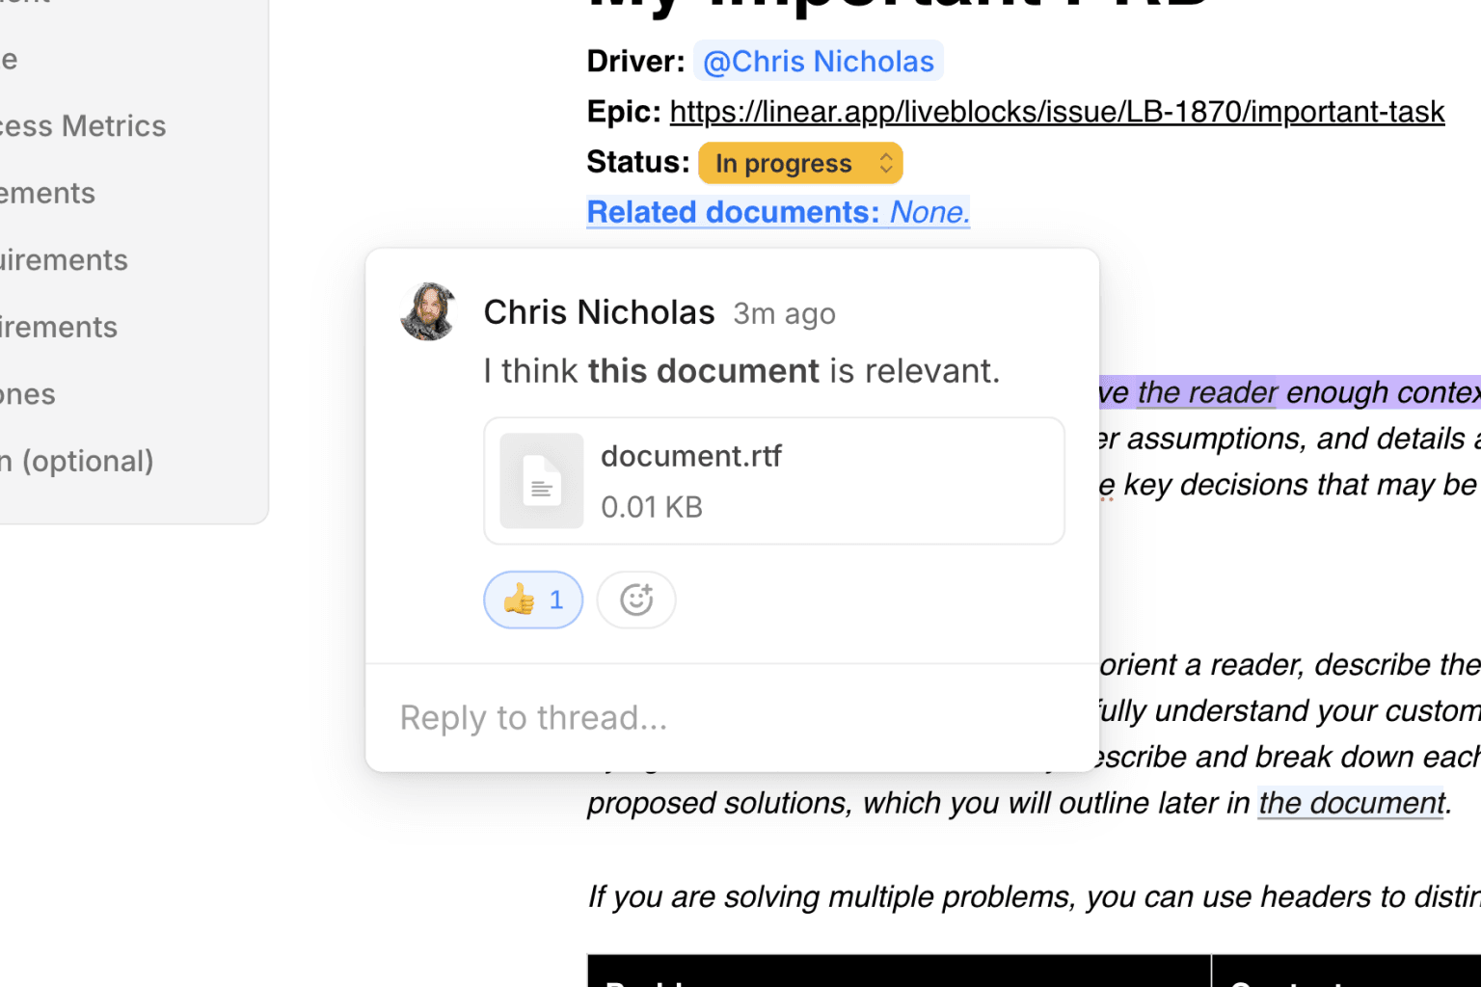This screenshot has width=1481, height=987.
Task: Open the "In progress" status dropdown
Action: click(x=799, y=163)
